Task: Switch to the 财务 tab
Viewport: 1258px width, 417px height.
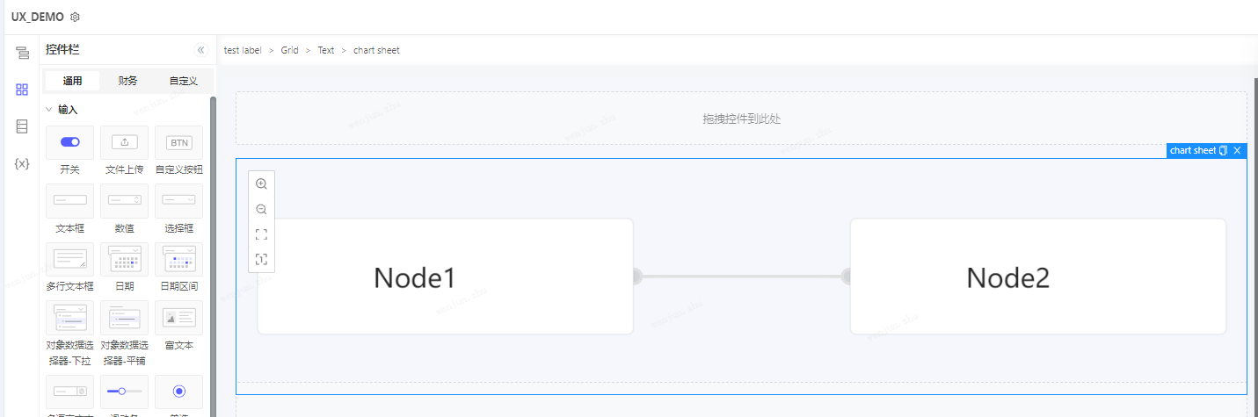Action: [127, 81]
